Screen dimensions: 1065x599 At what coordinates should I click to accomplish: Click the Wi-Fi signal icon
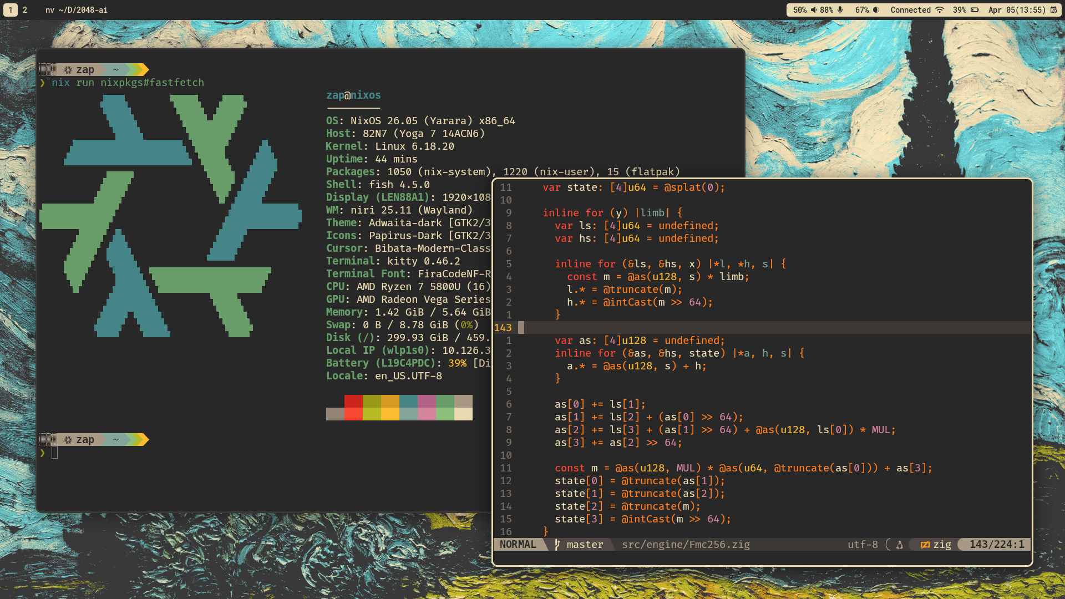(940, 10)
